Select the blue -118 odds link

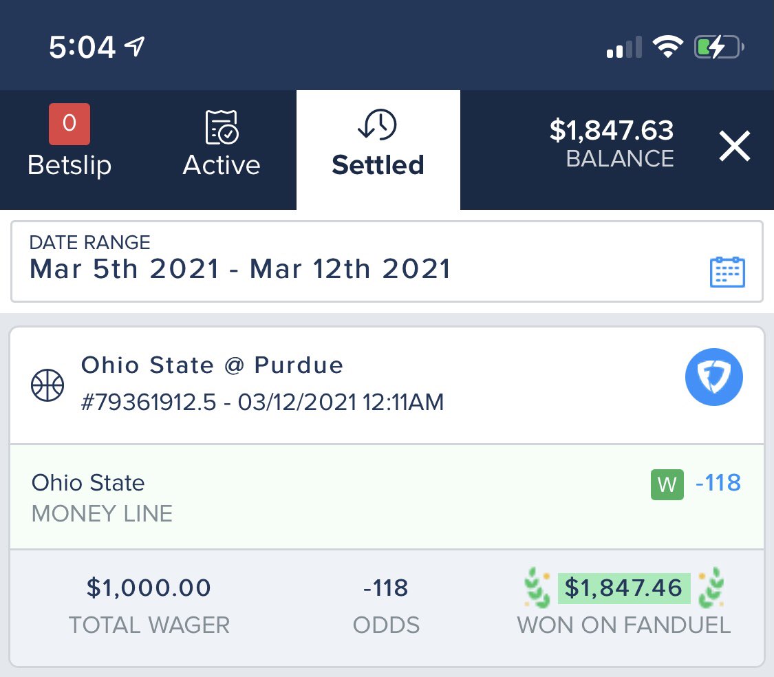[x=718, y=483]
